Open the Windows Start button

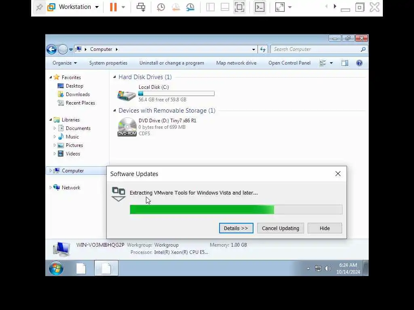(x=56, y=268)
